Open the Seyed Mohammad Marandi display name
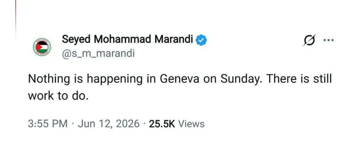This screenshot has width=364, height=161. click(127, 40)
